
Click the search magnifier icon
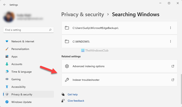tap(50, 30)
